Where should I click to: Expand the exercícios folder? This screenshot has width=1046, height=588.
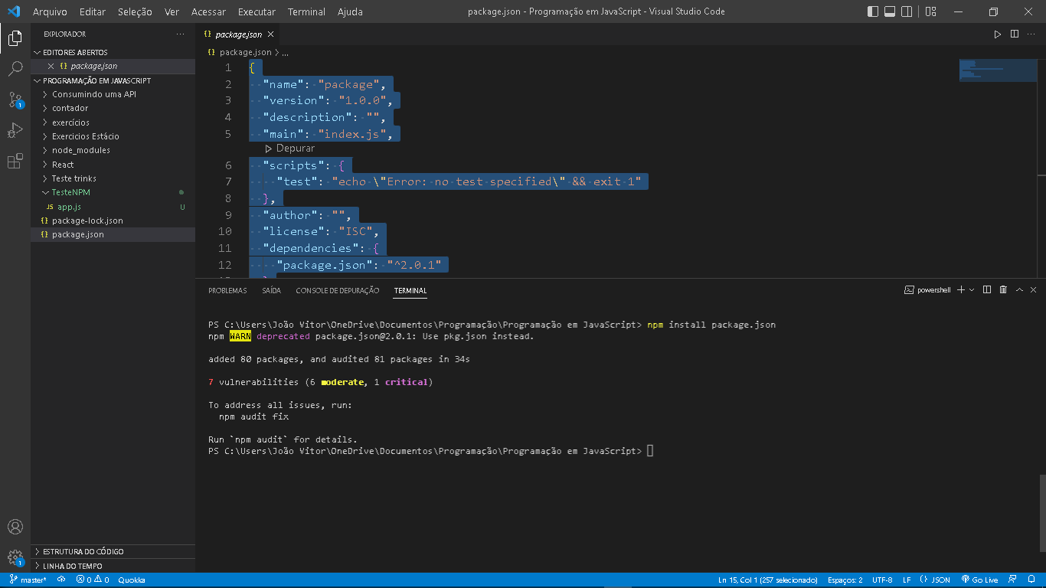click(113, 122)
